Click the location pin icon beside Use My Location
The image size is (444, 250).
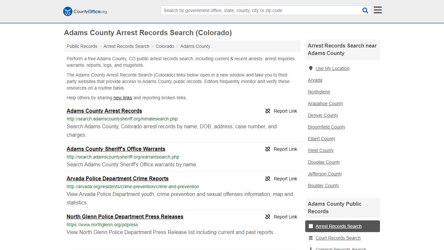[x=311, y=68]
